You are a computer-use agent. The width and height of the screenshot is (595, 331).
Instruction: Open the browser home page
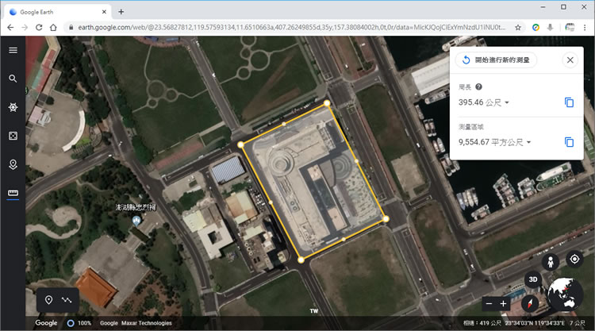click(53, 27)
